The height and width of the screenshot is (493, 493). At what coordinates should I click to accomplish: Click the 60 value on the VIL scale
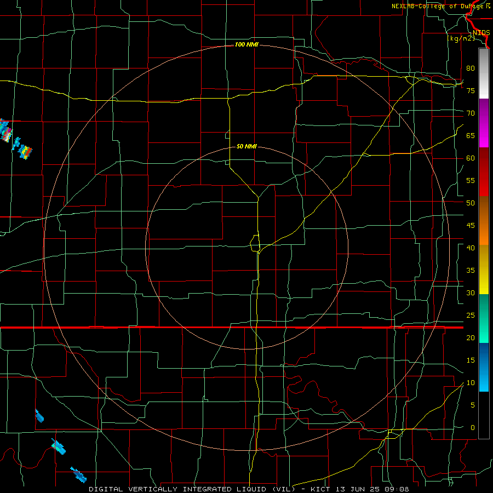point(471,158)
